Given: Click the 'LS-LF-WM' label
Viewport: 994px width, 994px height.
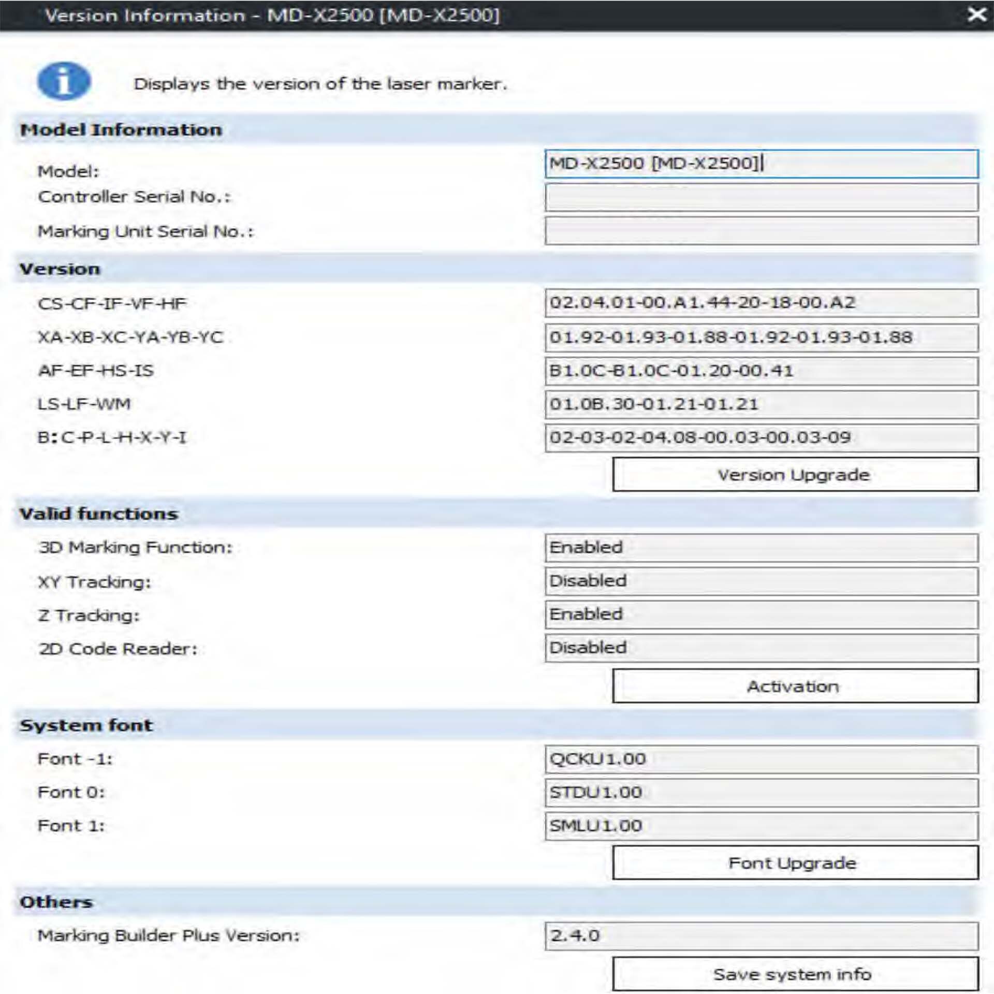Looking at the screenshot, I should [x=84, y=404].
